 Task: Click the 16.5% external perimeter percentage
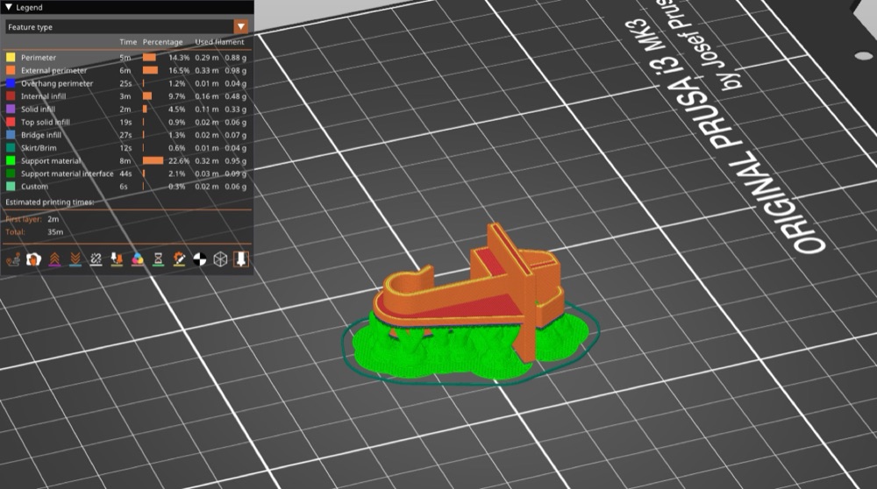[x=179, y=70]
